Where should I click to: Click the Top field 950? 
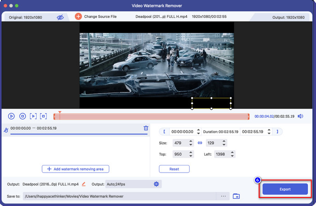(x=180, y=154)
